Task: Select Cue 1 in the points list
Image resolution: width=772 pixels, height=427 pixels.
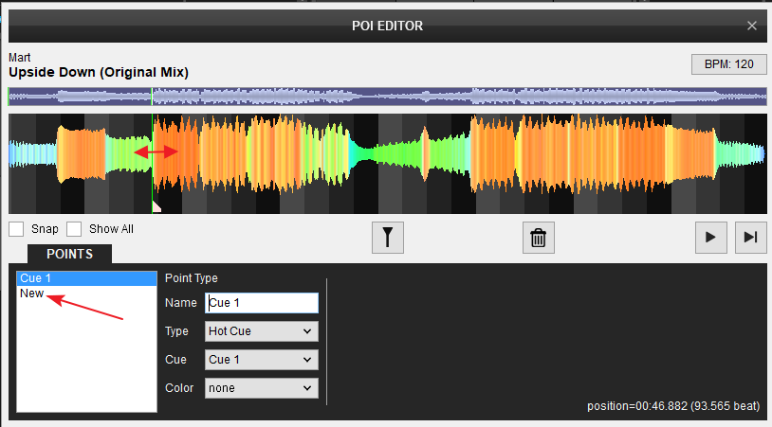Action: coord(86,278)
